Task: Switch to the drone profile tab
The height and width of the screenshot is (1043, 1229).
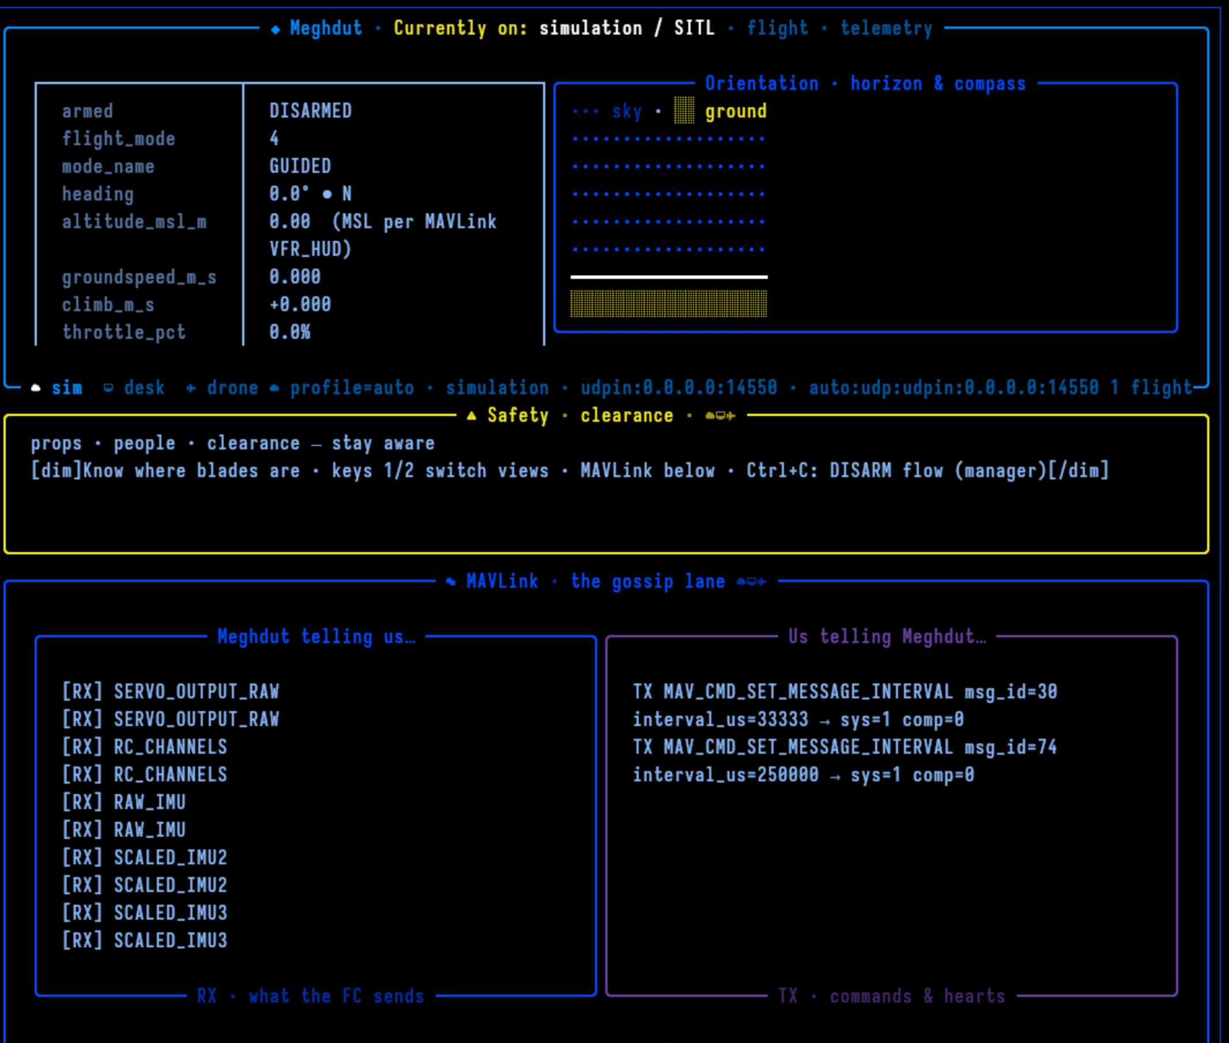Action: (x=232, y=388)
